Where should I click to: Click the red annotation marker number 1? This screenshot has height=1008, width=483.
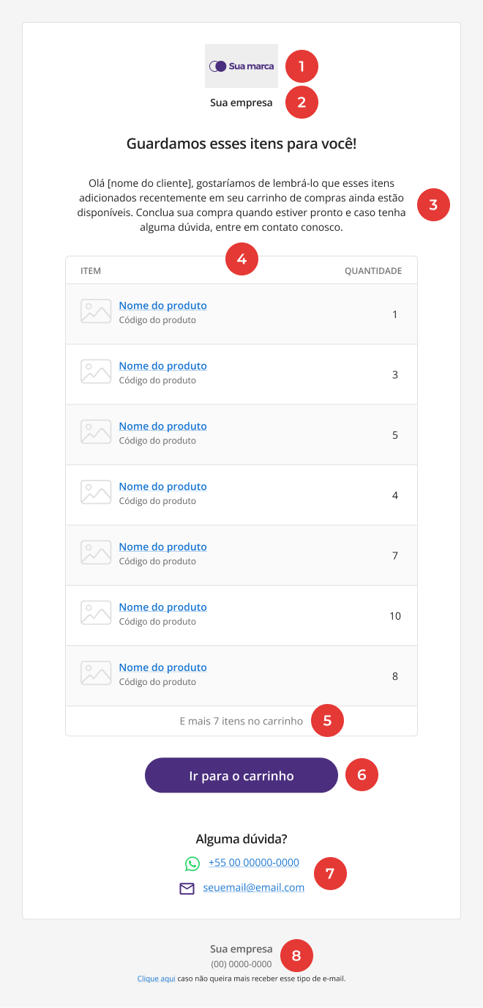pyautogui.click(x=302, y=67)
